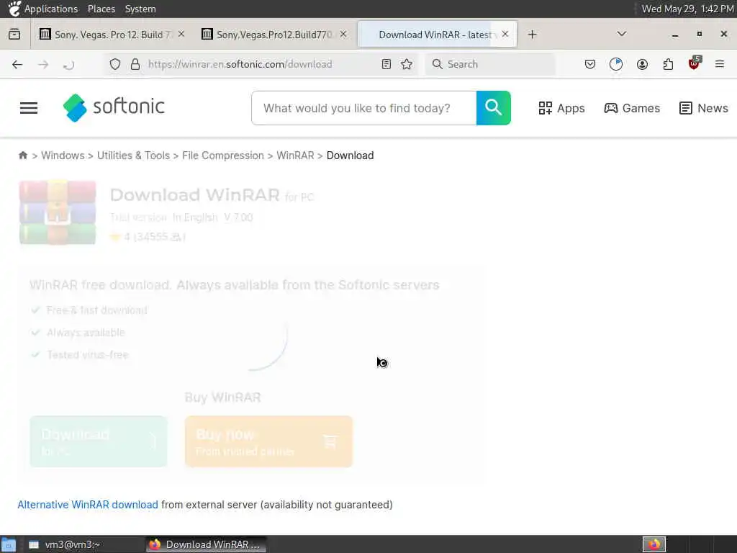Open the Games section in Softonic header
The width and height of the screenshot is (737, 553).
pyautogui.click(x=632, y=108)
